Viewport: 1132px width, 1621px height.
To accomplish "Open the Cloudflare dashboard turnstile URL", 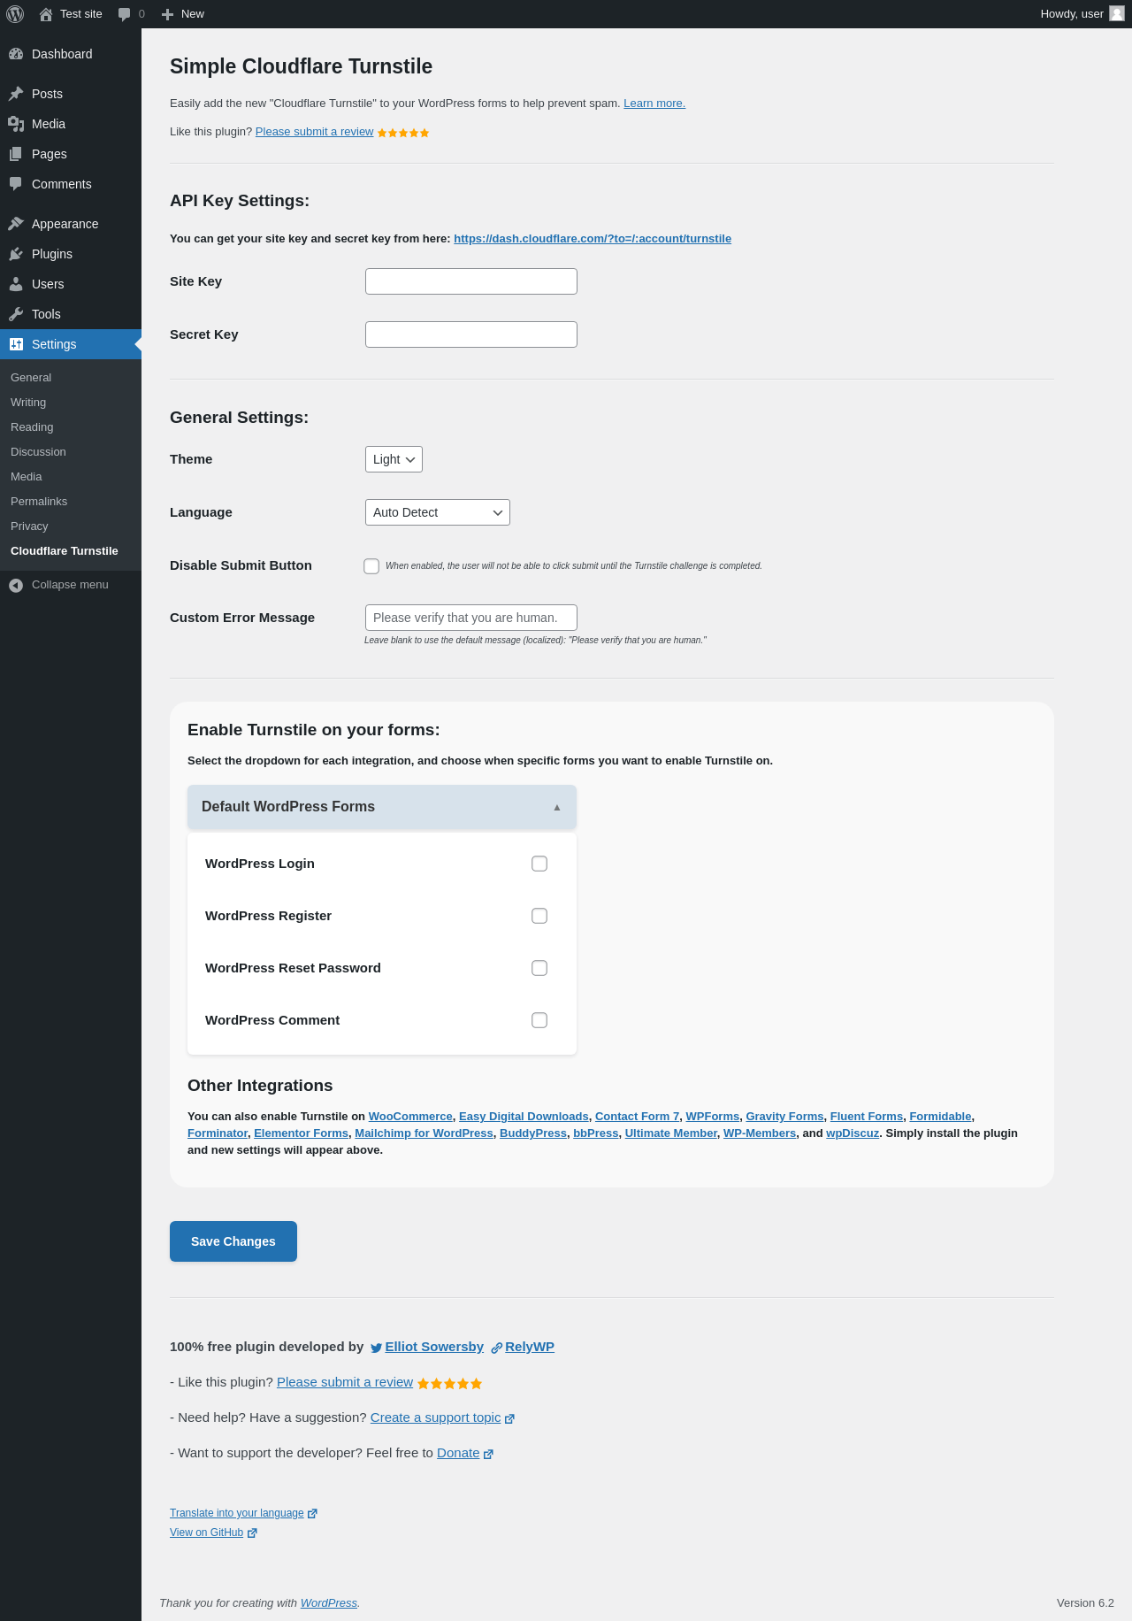I will pos(593,239).
